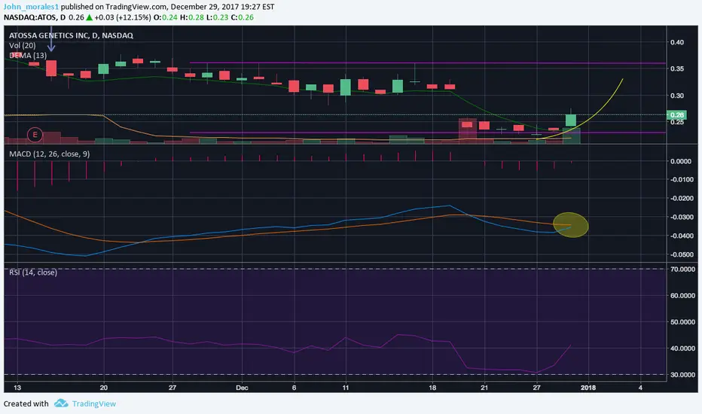702x414 pixels.
Task: Click the '18' date label on time axis
Action: 432,388
